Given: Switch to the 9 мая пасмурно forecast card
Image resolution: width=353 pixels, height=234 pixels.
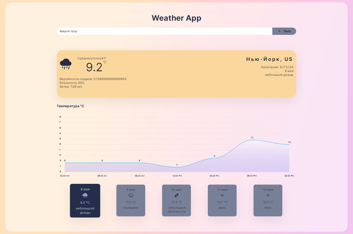Looking at the screenshot, I should tap(131, 200).
